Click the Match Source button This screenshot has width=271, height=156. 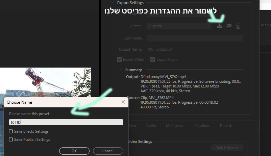click(x=226, y=148)
